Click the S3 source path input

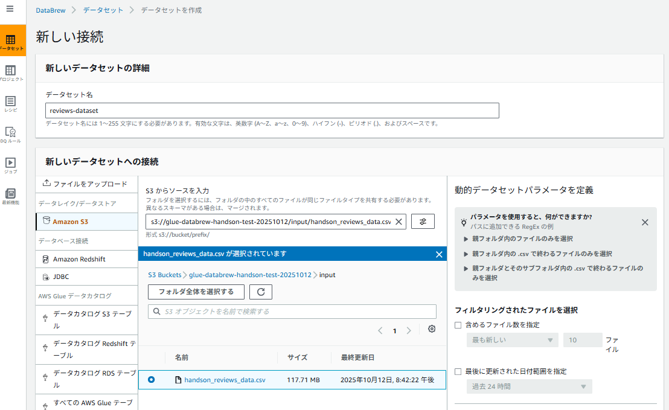pos(275,222)
